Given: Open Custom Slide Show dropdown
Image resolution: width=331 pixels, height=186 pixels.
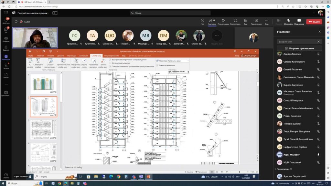Looking at the screenshot, I should (x=63, y=63).
